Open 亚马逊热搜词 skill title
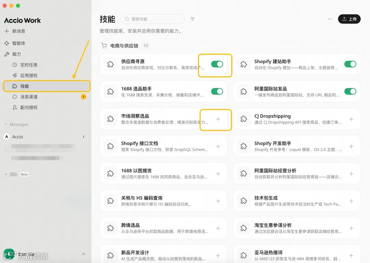The image size is (370, 263). click(x=268, y=253)
